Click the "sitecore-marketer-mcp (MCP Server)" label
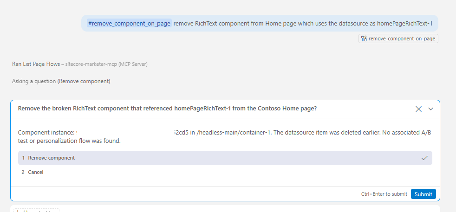This screenshot has width=456, height=212. coord(106,64)
